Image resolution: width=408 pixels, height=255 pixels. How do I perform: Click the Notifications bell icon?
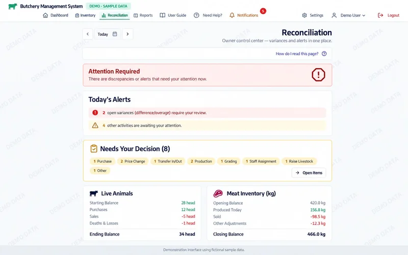pos(232,15)
